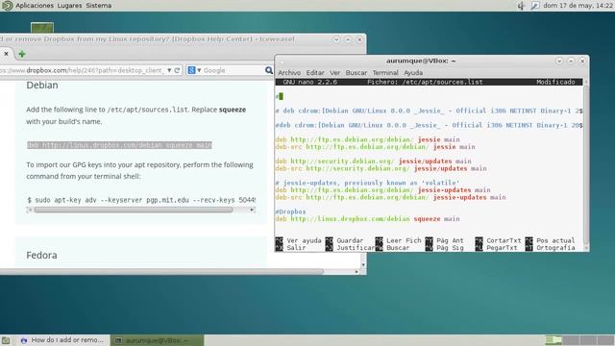The image size is (615, 346).
Task: Open the Aplicaciones menu
Action: point(35,6)
